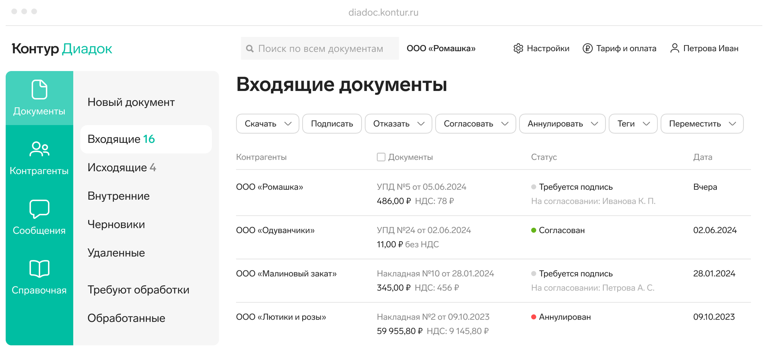Open the Теги dropdown
The width and height of the screenshot is (768, 351).
633,124
